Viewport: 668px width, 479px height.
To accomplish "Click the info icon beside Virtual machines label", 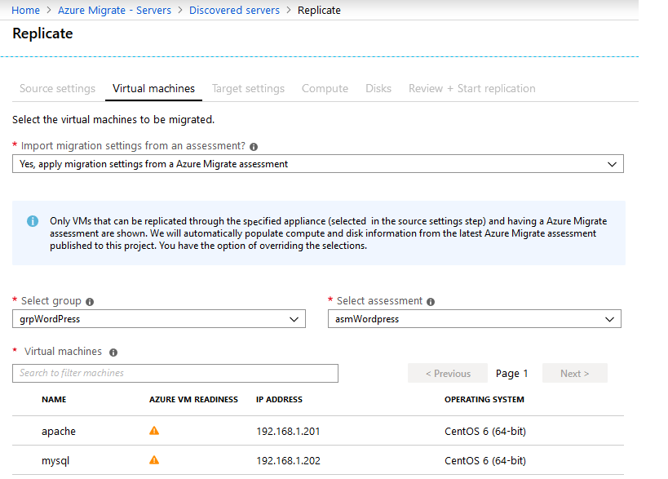I will (113, 353).
